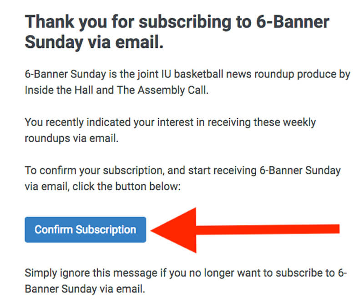The height and width of the screenshot is (305, 364).
Task: Click '6-Banner' at the heading's first line end
Action: 293,22
